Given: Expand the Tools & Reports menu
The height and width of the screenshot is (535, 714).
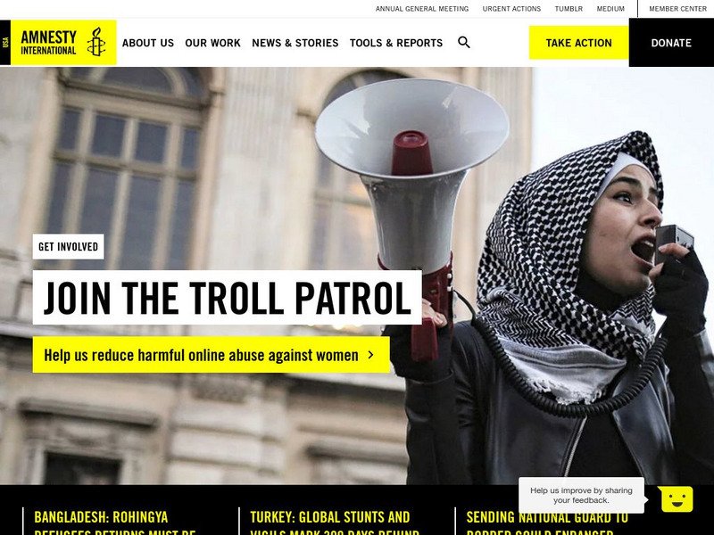Looking at the screenshot, I should coord(396,43).
